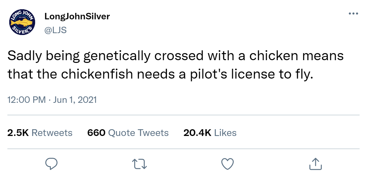Share the tweet via the upload arrow icon

click(316, 164)
